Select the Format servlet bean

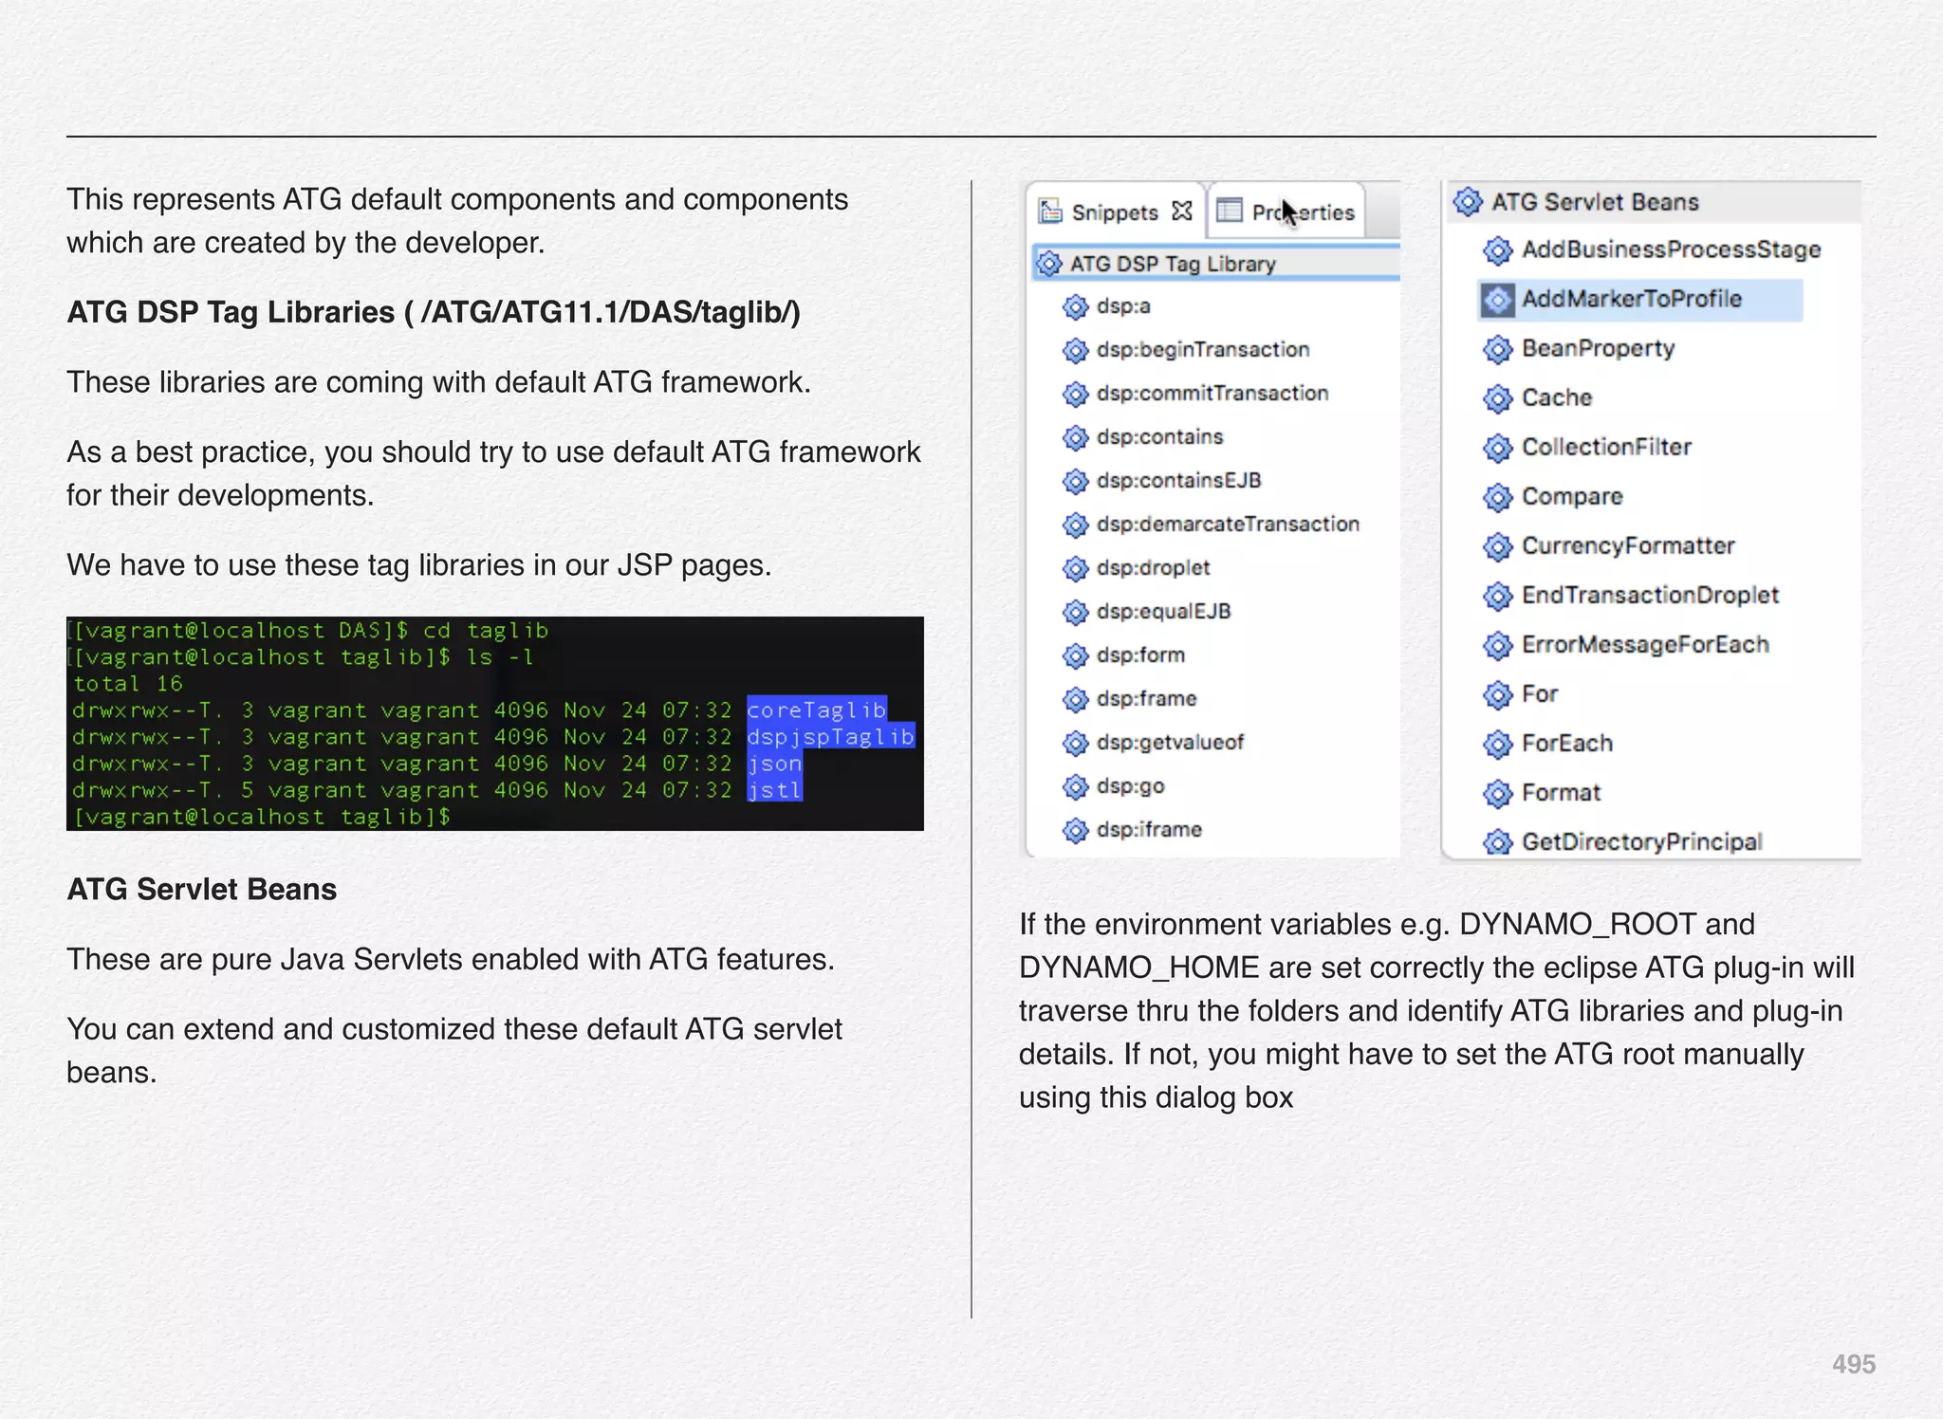click(1561, 792)
